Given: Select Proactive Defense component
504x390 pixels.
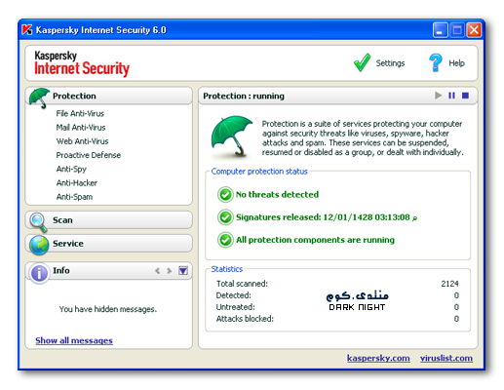Looking at the screenshot, I should (89, 155).
